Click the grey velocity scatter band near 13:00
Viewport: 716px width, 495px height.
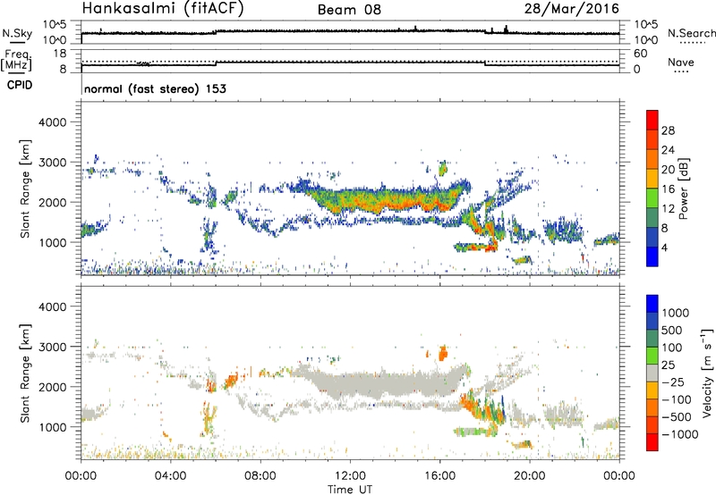(386, 385)
